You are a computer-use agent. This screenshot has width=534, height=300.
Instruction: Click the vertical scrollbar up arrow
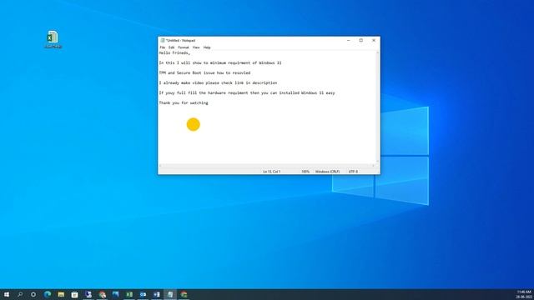tap(377, 52)
